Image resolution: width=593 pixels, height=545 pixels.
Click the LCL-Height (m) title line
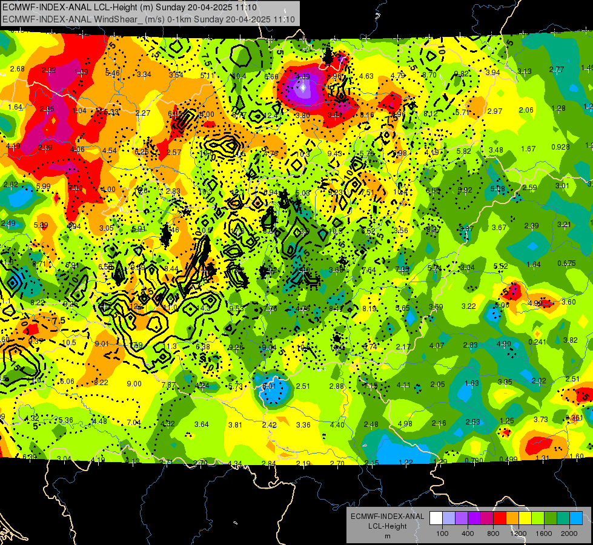[130, 7]
